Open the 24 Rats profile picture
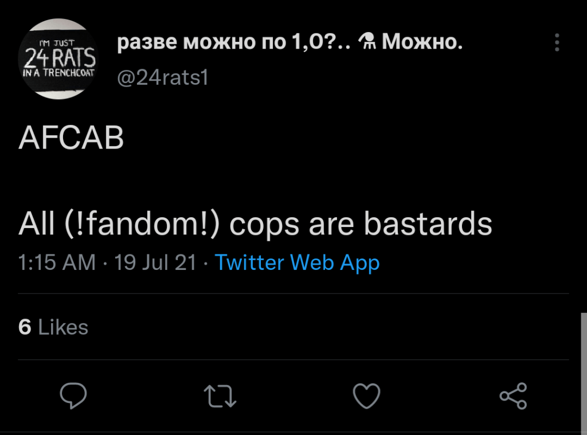The image size is (587, 435). (59, 58)
